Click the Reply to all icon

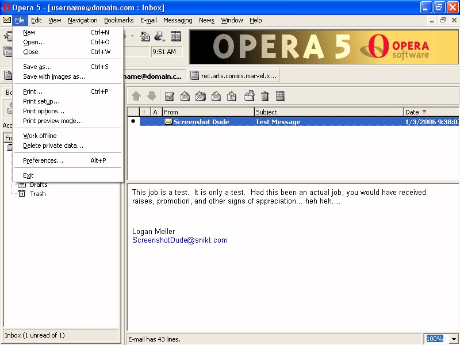[x=200, y=96]
